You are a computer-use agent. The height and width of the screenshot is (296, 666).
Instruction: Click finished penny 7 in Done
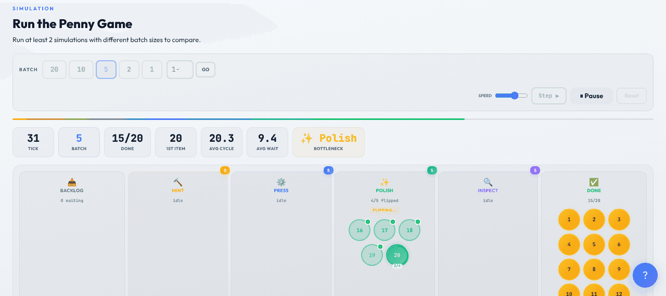click(x=569, y=270)
